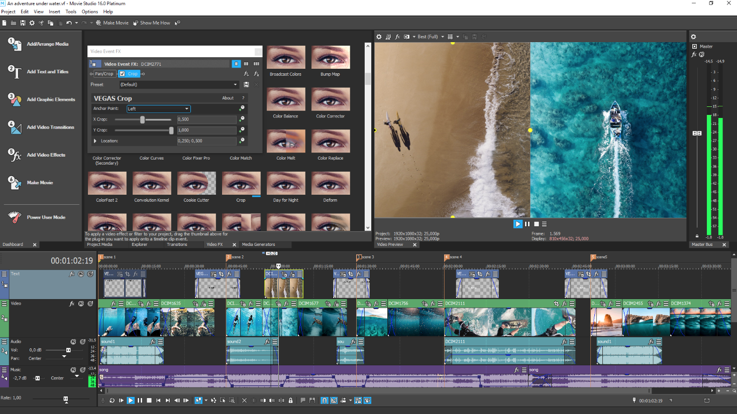
Task: Open the Anchor Point Left dropdown
Action: point(158,109)
